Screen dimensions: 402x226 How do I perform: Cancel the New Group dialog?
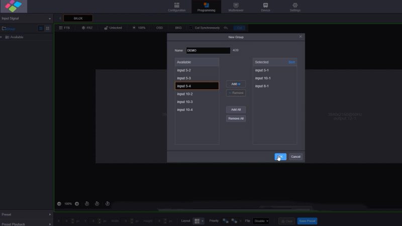click(x=295, y=157)
